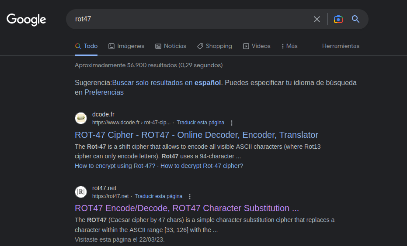The image size is (407, 246).
Task: Click 'Visitaste esta página el 22/03/23' text
Action: click(120, 239)
